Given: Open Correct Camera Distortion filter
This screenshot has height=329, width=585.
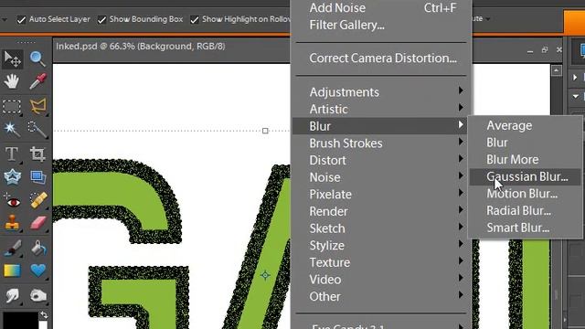Looking at the screenshot, I should 381,58.
